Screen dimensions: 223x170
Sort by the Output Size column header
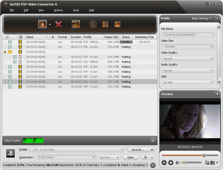pos(111,37)
